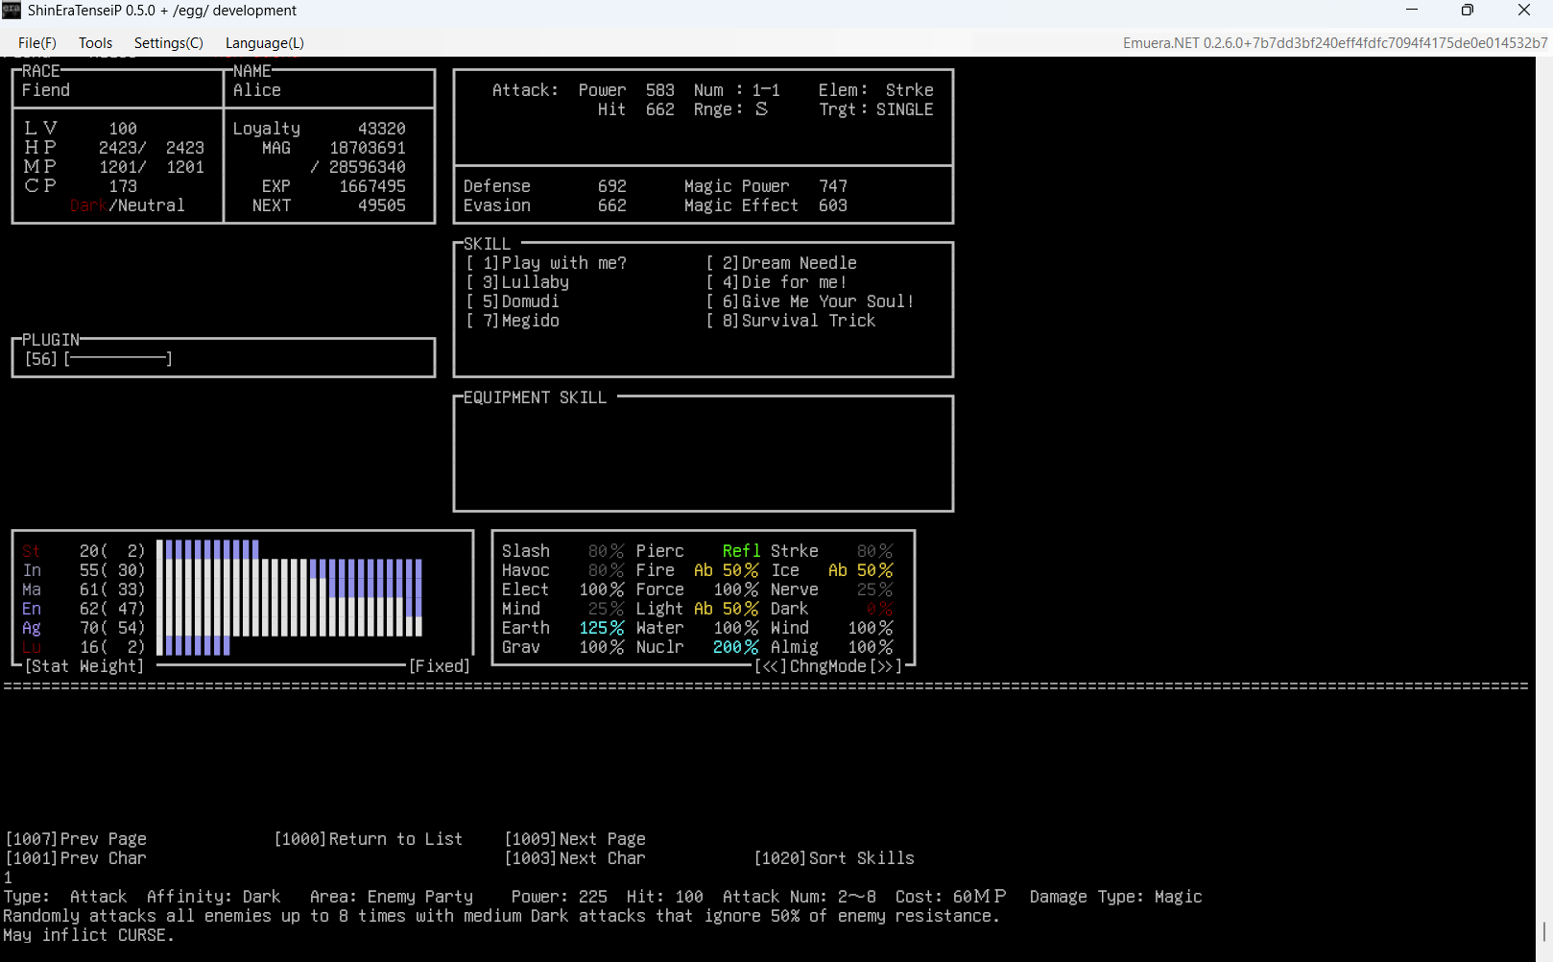Viewport: 1553px width, 962px height.
Task: Click the Magic Power value 747
Action: [833, 186]
